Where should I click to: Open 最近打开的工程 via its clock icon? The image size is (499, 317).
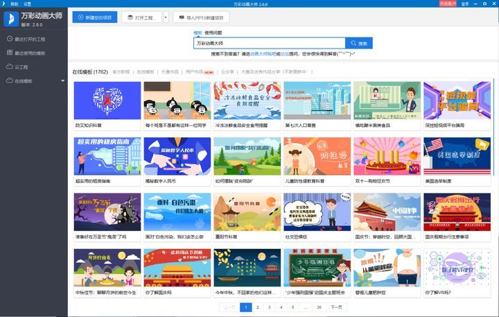point(10,39)
